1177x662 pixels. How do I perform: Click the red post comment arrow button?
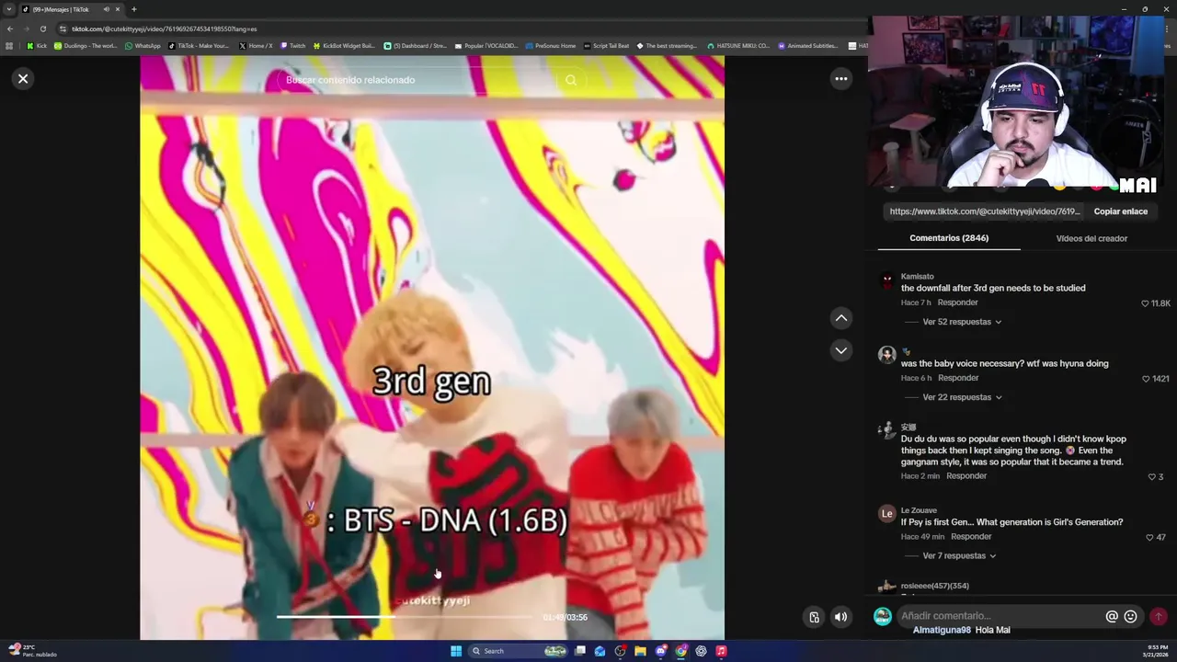[x=1159, y=617]
